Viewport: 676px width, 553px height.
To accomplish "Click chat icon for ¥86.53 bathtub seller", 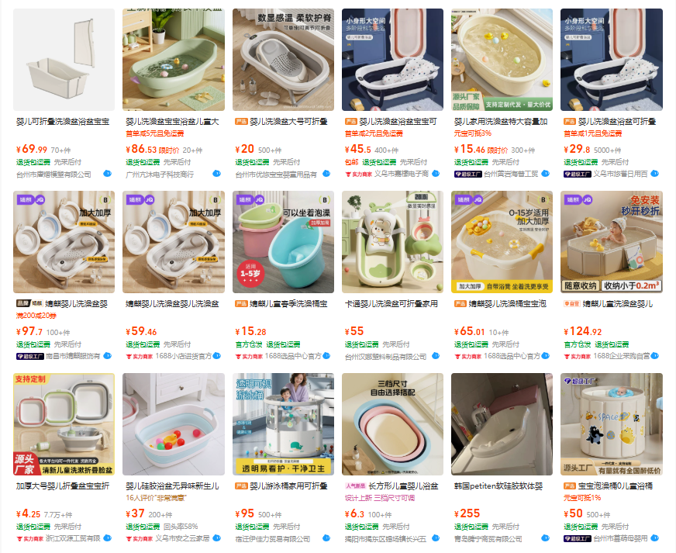I will [x=217, y=174].
